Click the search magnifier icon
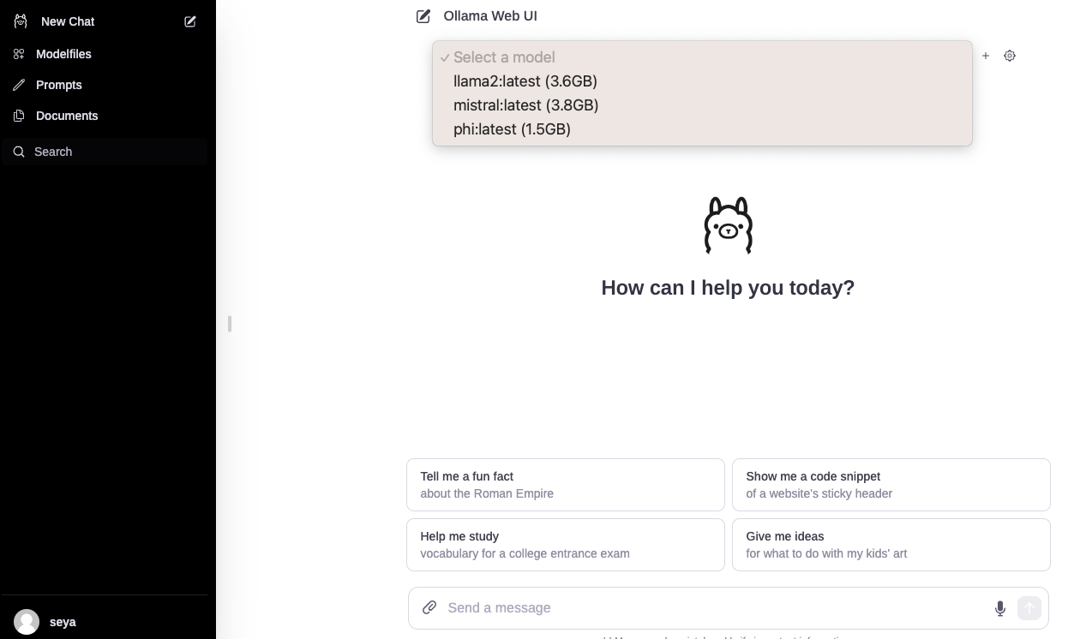Screen dimensions: 1080x639 19,152
